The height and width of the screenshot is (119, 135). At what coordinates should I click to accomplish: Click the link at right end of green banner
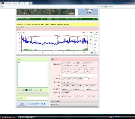point(95,19)
